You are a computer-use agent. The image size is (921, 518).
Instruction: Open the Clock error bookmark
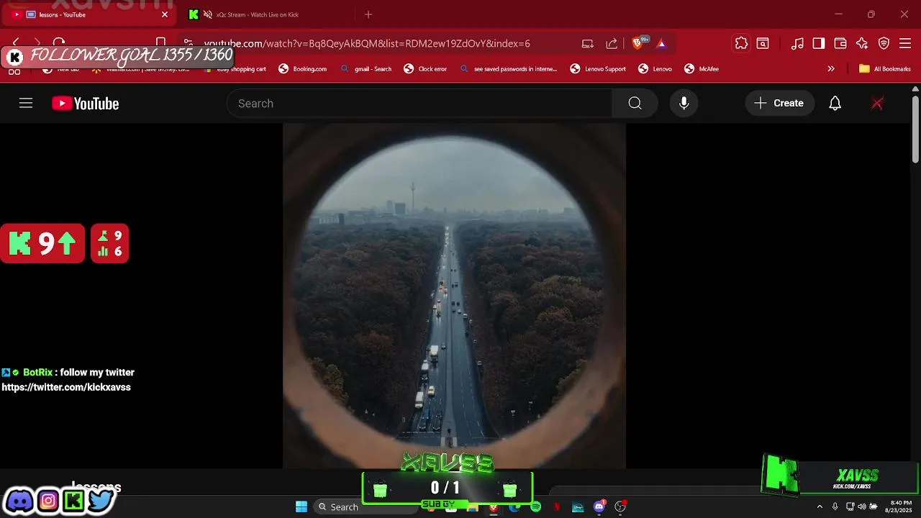tap(426, 69)
